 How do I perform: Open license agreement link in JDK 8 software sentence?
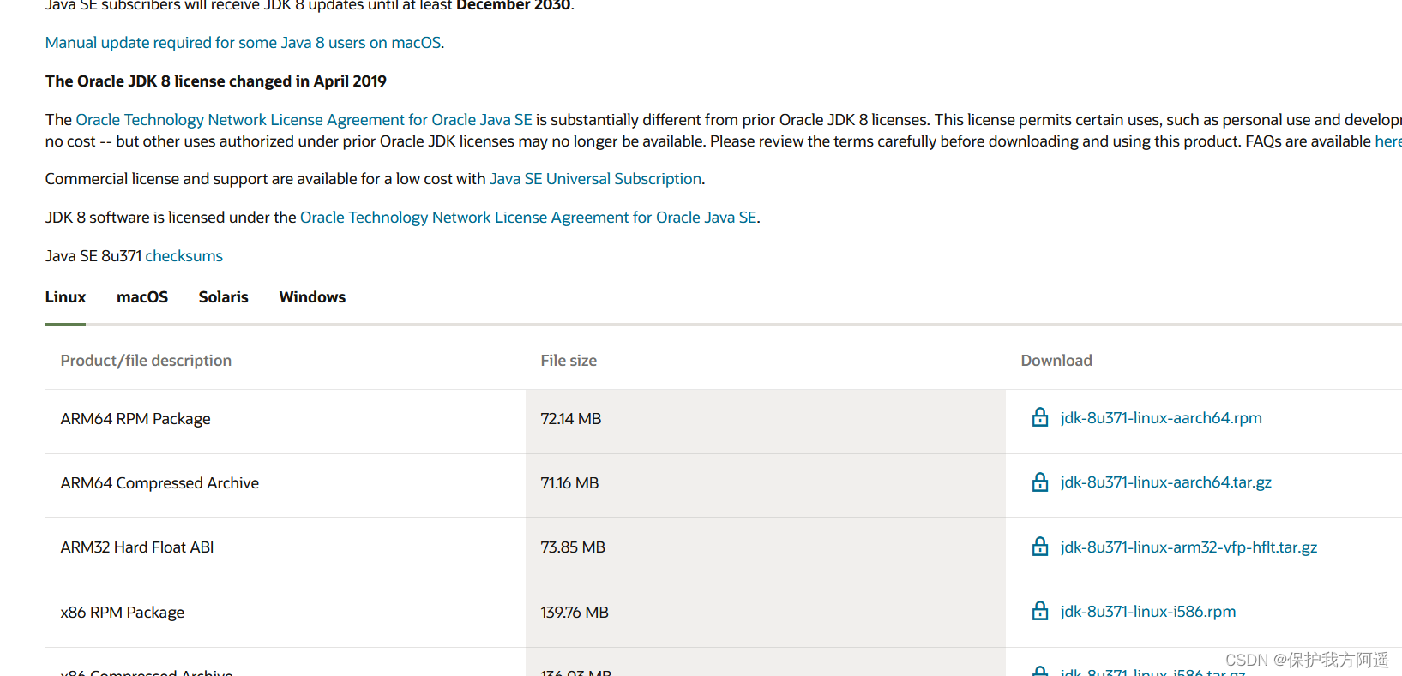tap(528, 218)
